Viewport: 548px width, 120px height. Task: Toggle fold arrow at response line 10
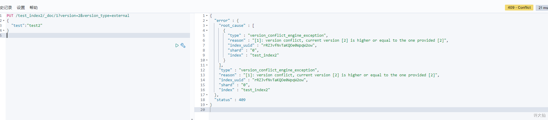coord(207,60)
